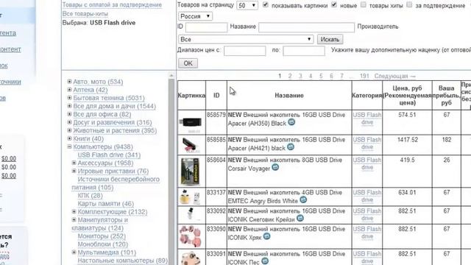Viewport: 471px width, 265px height.
Task: Open thumbnail of product 858579
Action: point(191,123)
